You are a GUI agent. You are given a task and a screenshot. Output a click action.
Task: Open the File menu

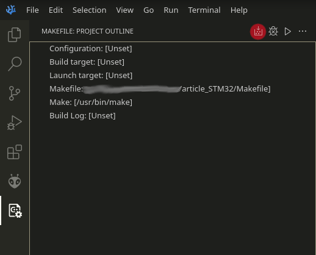[32, 10]
